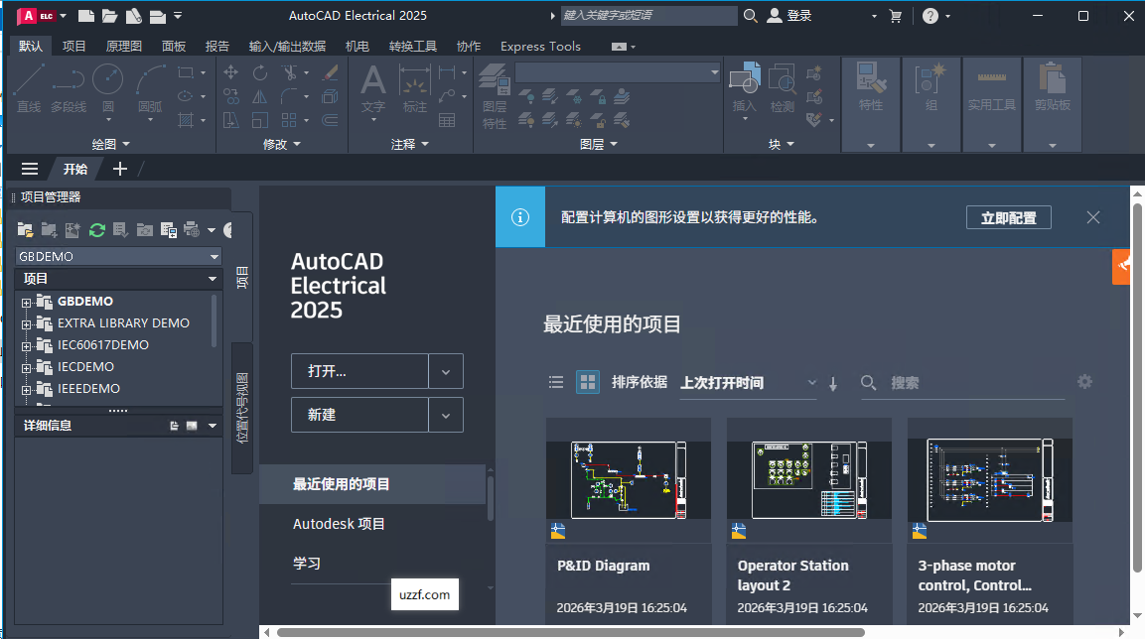Image resolution: width=1145 pixels, height=639 pixels.
Task: Expand the GBDEMO project tree node
Action: click(x=26, y=301)
